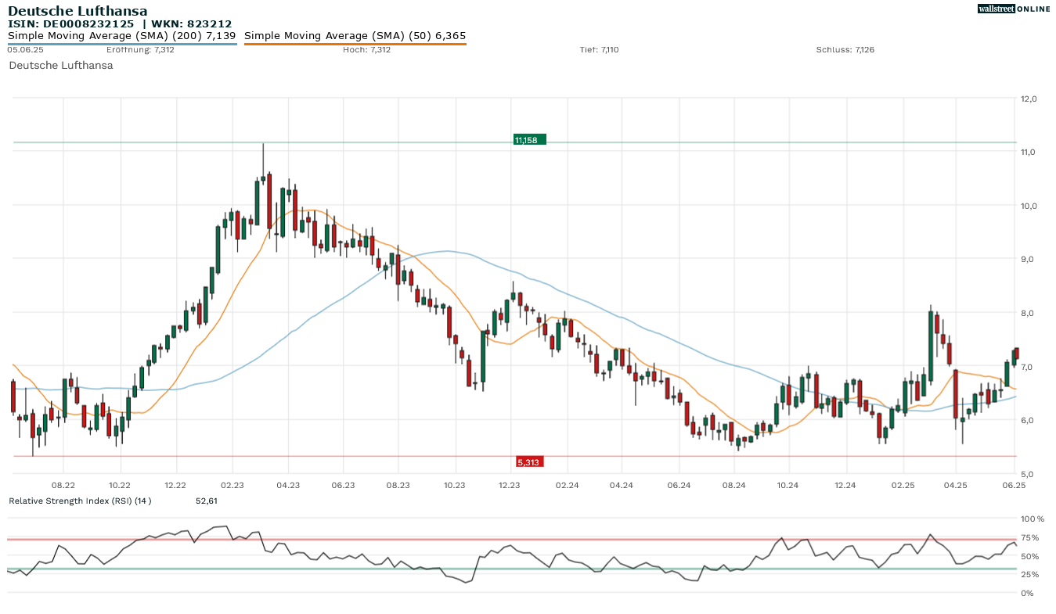Click the Eröffnung: 7,312 opening value
The image size is (1056, 614).
click(140, 50)
